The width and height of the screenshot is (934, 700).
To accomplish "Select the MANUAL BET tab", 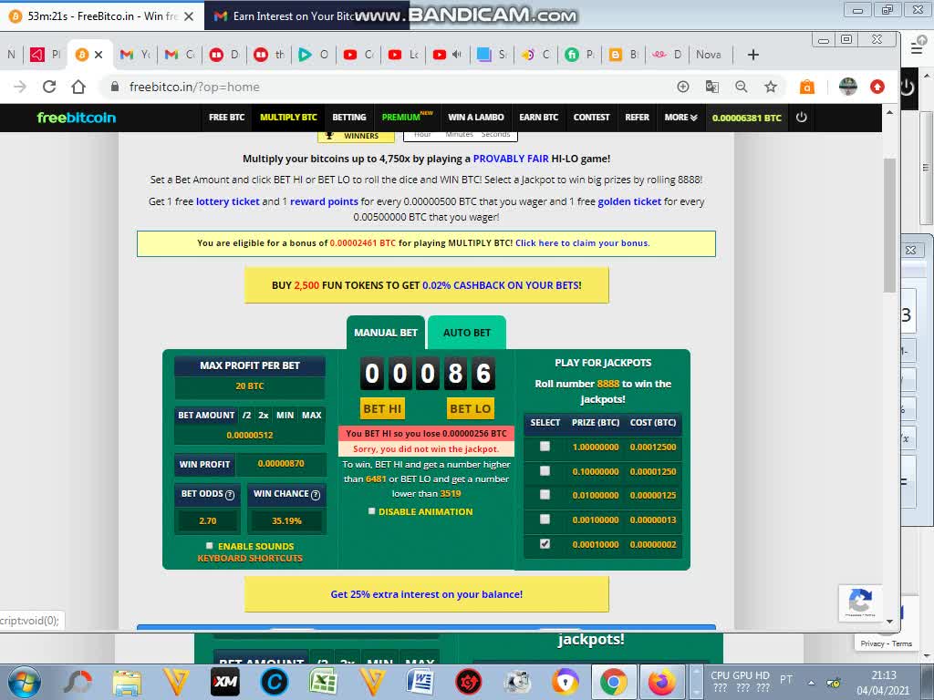I will point(386,333).
